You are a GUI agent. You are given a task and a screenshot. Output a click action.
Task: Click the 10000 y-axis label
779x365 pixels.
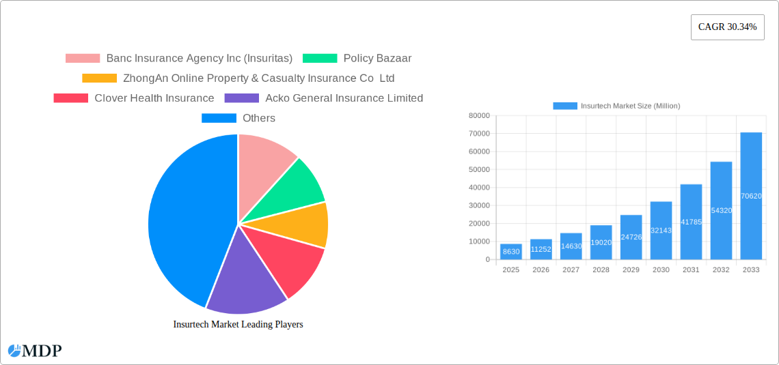point(480,242)
